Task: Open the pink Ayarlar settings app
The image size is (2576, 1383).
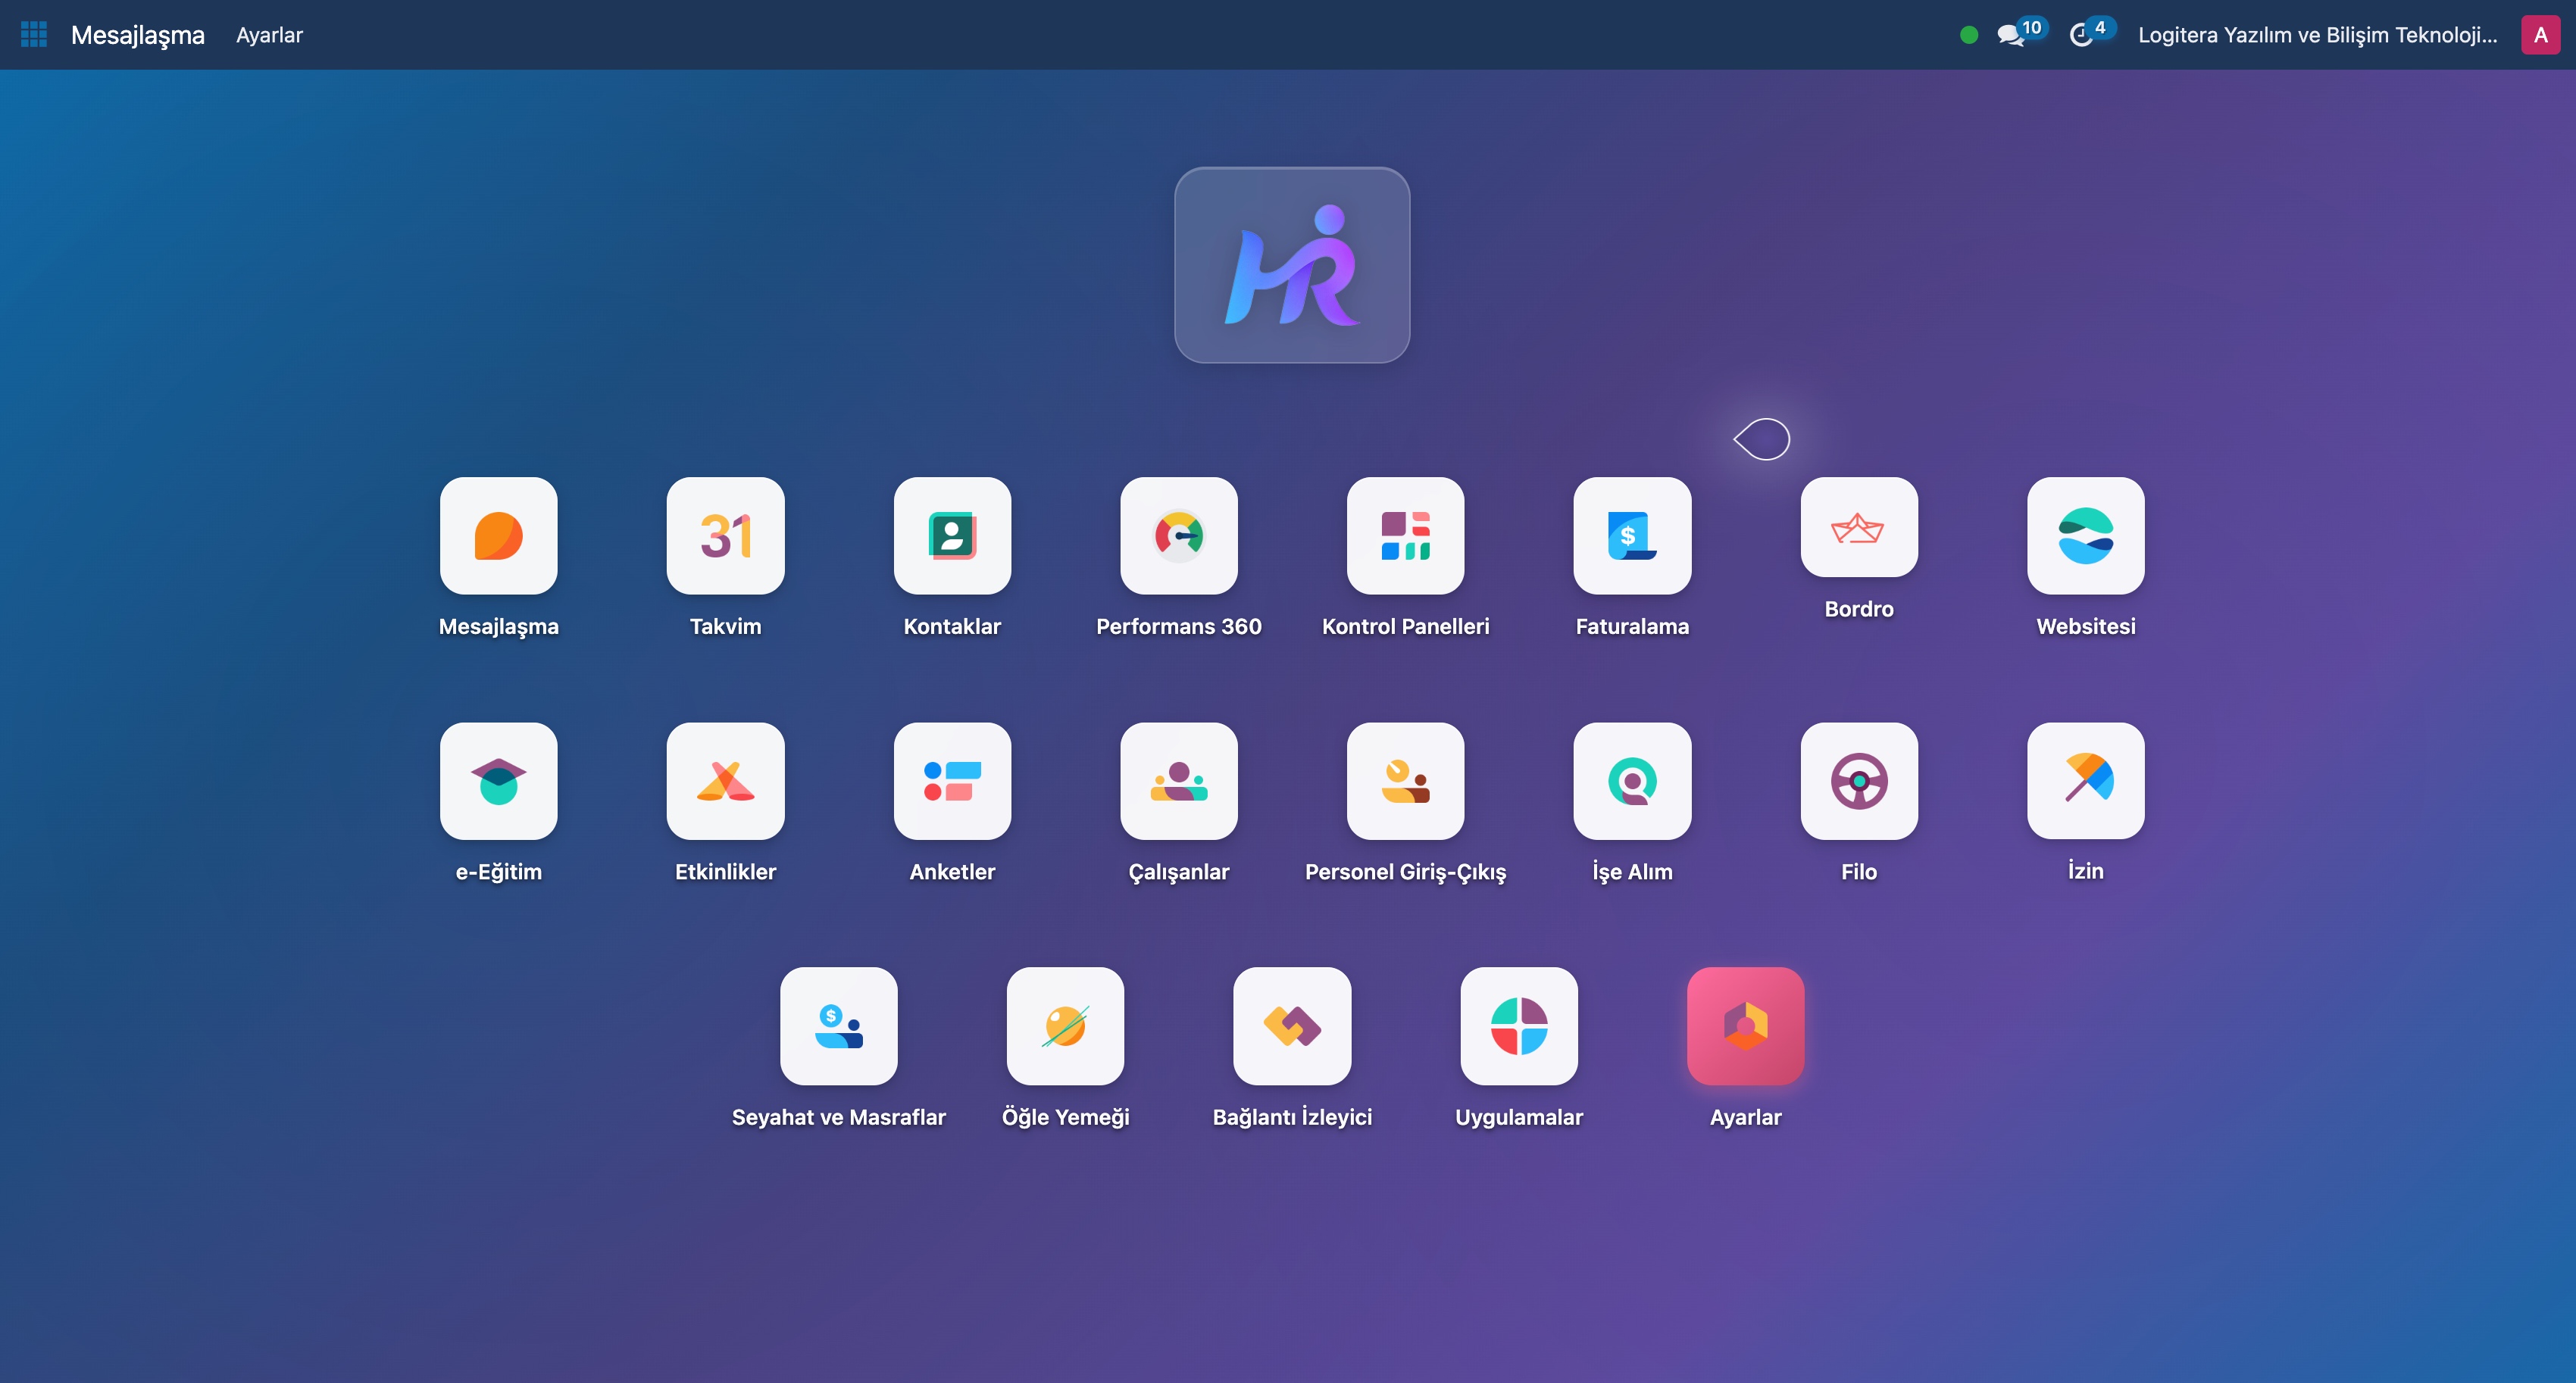Action: 1745,1026
